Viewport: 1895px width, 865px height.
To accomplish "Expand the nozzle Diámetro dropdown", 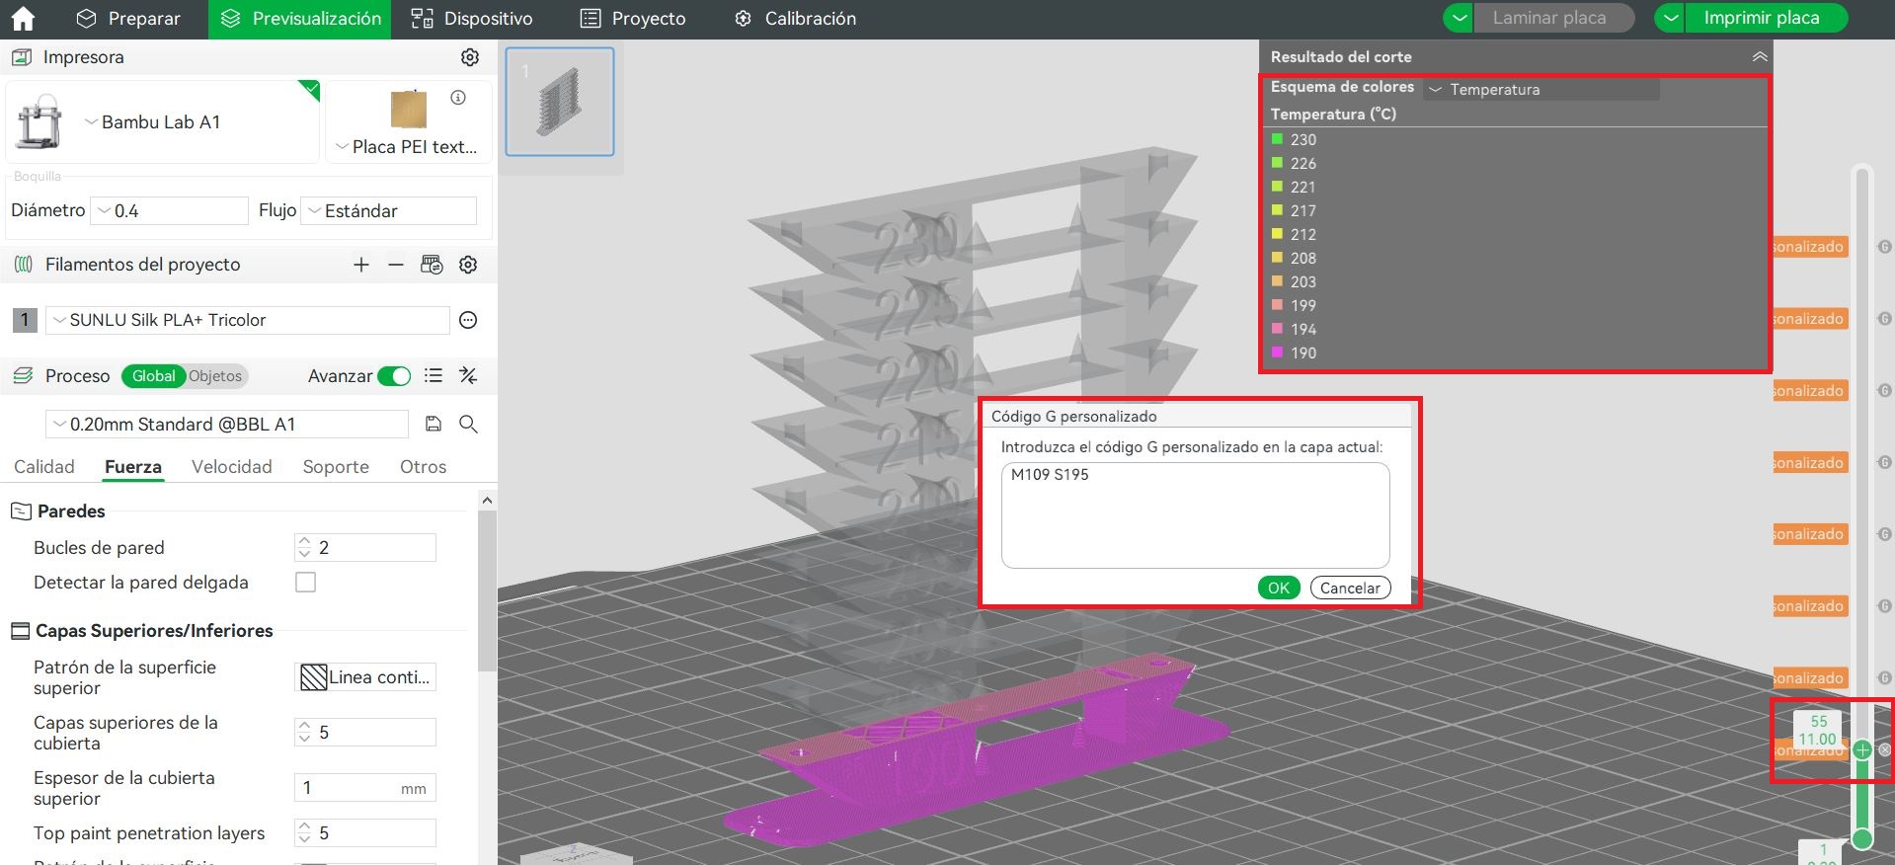I will pos(169,211).
